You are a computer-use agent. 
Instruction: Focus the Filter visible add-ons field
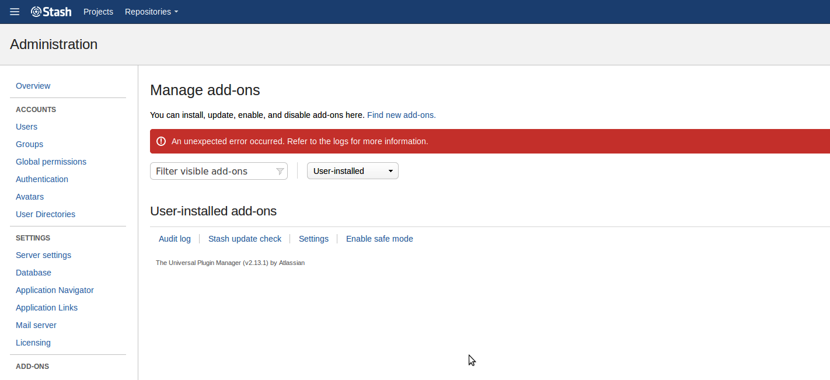[219, 171]
